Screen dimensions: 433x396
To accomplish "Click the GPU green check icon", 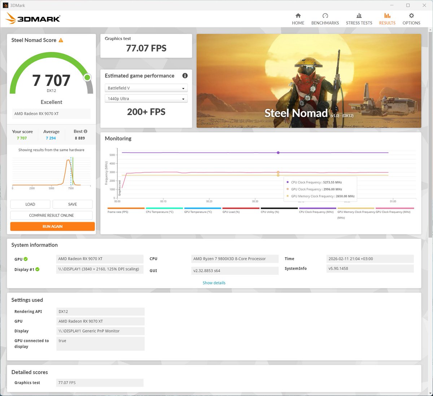I will 26,259.
